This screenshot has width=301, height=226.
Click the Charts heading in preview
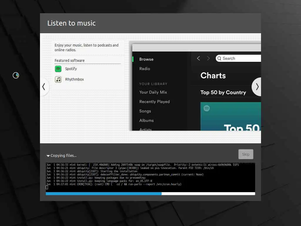point(213,76)
